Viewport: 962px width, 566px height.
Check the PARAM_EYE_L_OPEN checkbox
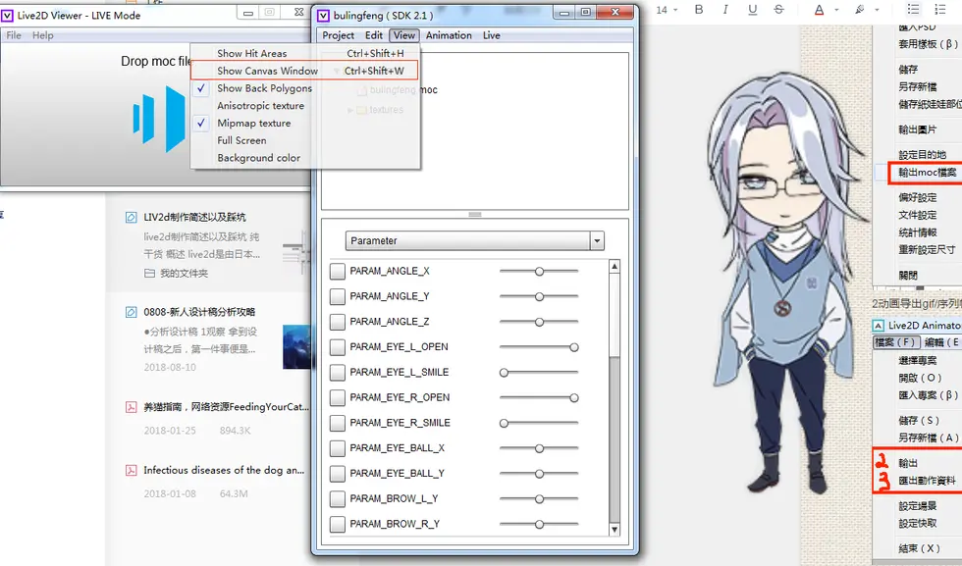click(338, 347)
